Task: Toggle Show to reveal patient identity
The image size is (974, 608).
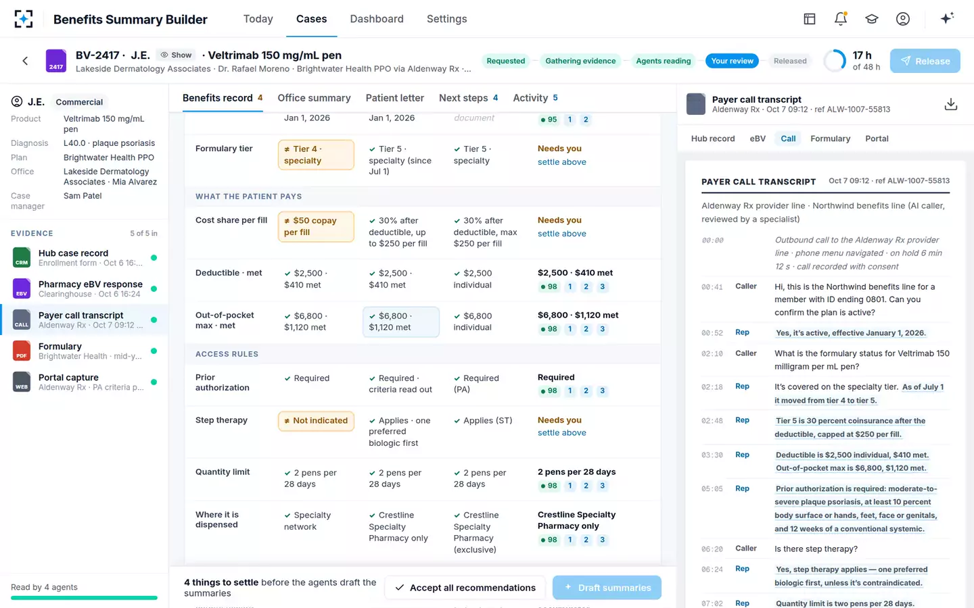Action: (x=176, y=55)
